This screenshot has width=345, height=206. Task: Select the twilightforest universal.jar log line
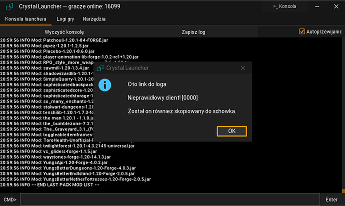tap(67, 146)
